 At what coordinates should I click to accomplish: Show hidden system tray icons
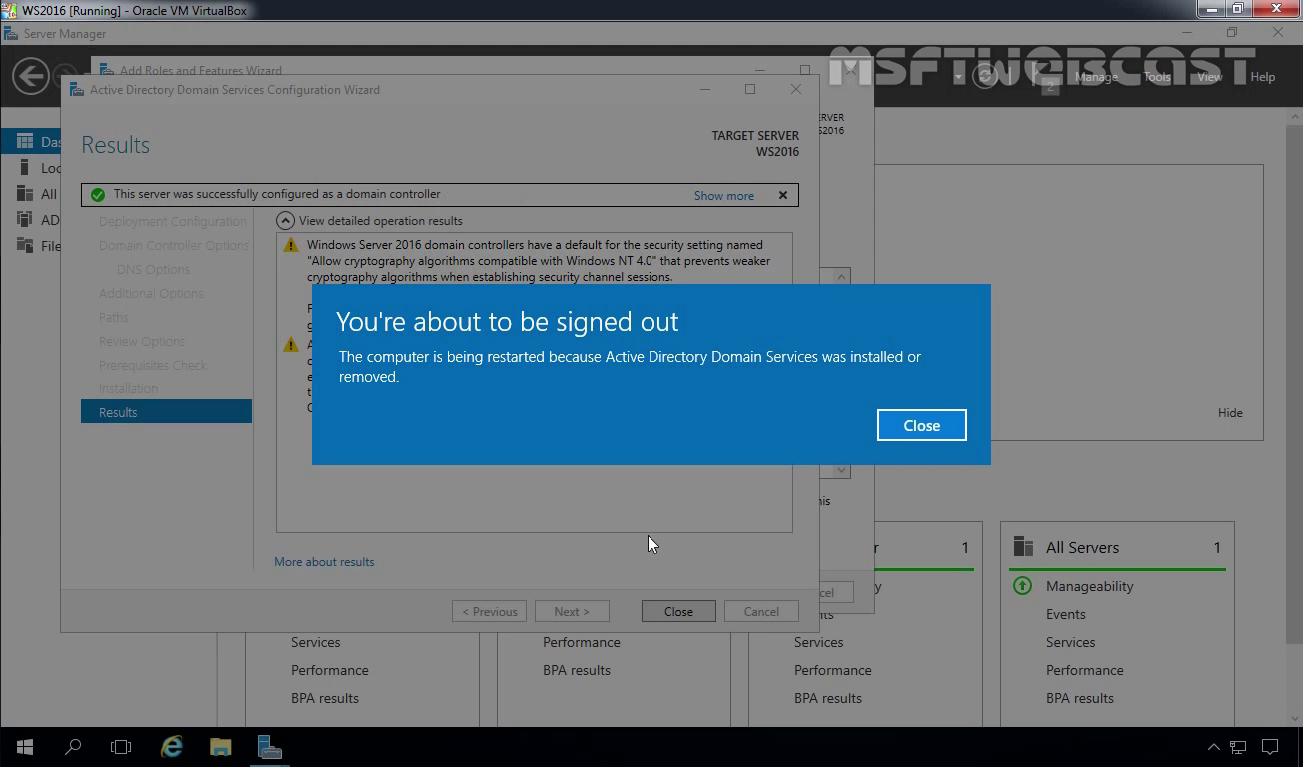(x=1213, y=747)
